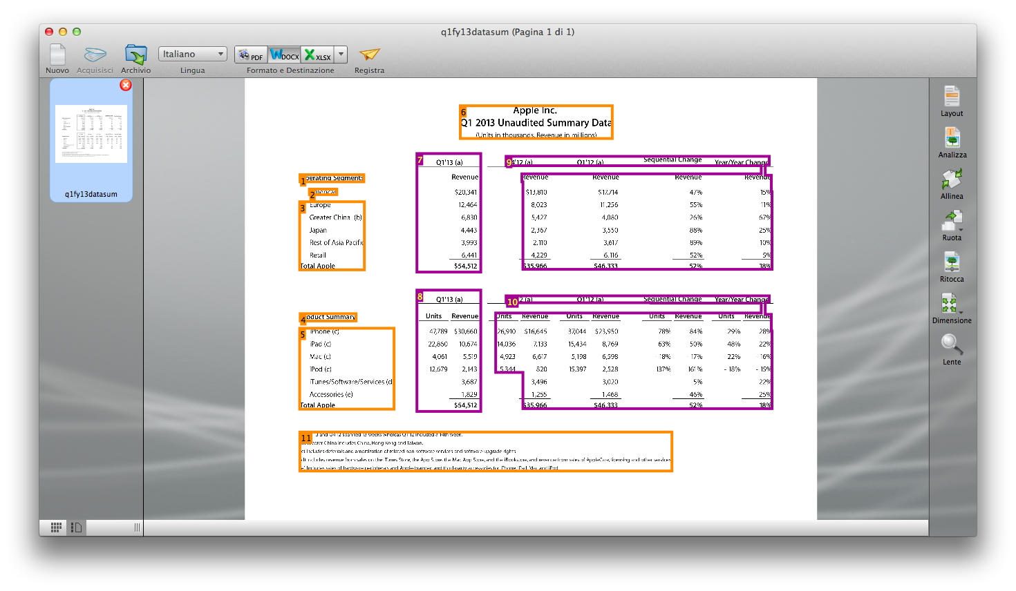Click the sidebar resize handle at bottom
The image size is (1016, 591).
pos(137,527)
